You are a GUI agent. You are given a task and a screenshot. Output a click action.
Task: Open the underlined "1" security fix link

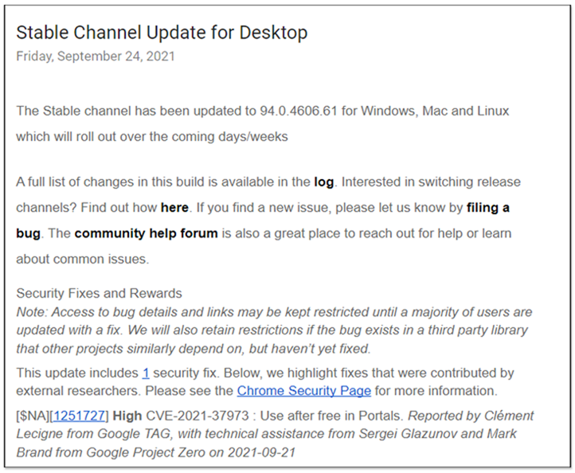pos(146,373)
